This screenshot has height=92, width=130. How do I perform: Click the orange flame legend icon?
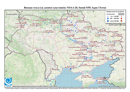121,21
